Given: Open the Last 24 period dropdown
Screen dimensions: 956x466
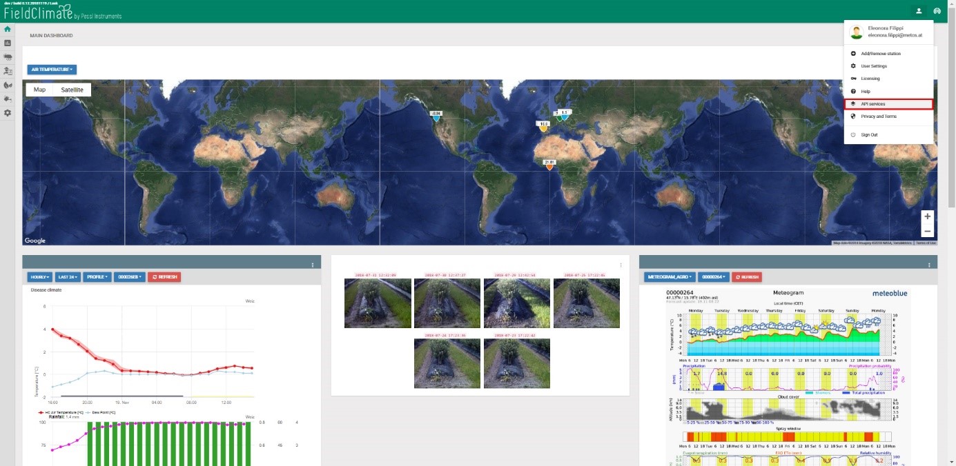Looking at the screenshot, I should pyautogui.click(x=68, y=277).
